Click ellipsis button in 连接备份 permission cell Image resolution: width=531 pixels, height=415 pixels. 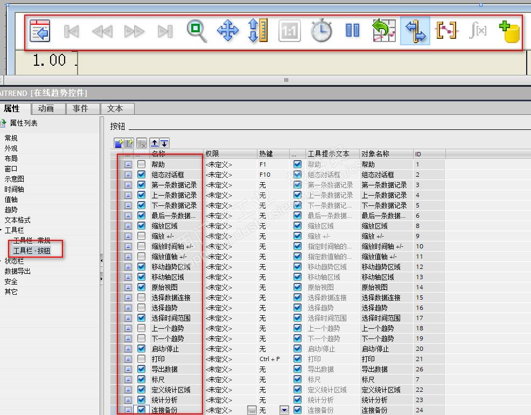pyautogui.click(x=251, y=410)
